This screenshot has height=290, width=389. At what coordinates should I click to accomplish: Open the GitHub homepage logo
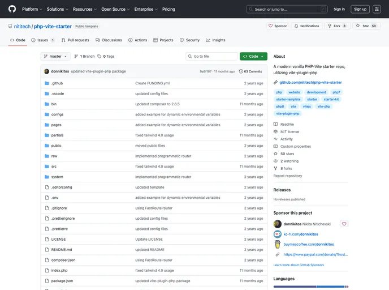click(12, 9)
